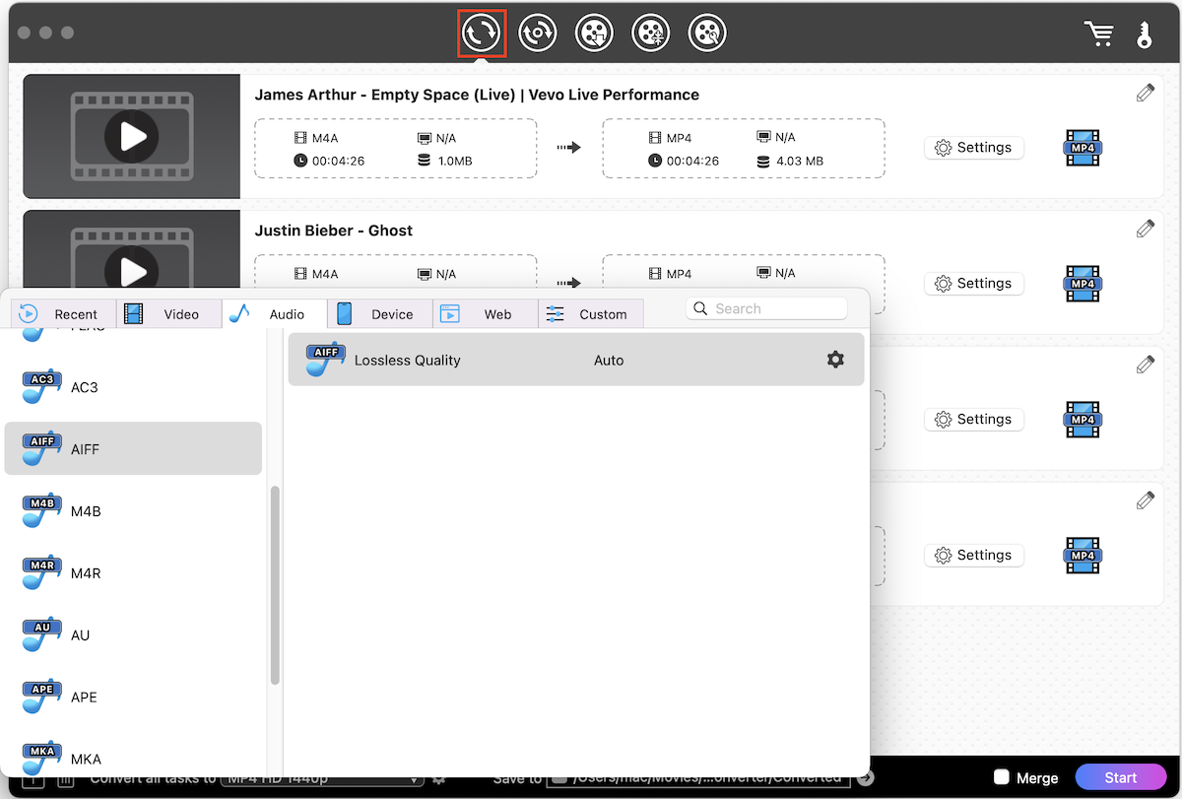Screen dimensions: 1182x799
Task: Switch to the Video format tab
Action: pyautogui.click(x=168, y=314)
